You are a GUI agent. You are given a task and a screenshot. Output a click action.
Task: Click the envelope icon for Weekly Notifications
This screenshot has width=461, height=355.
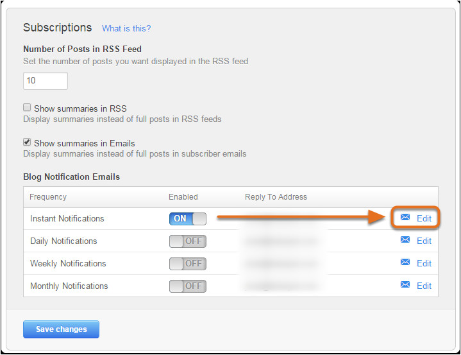pos(405,263)
